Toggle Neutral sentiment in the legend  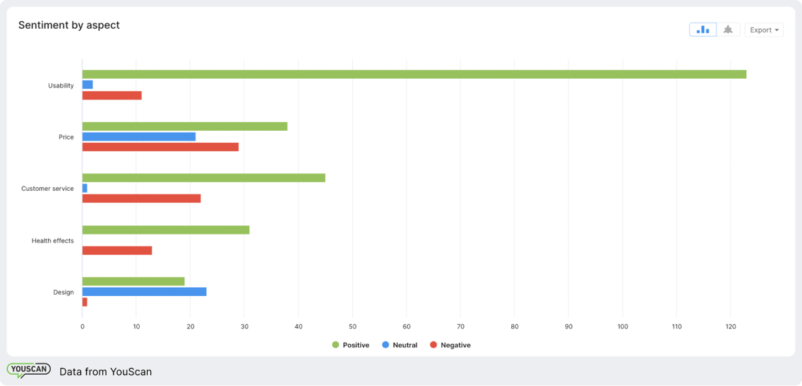pos(402,345)
